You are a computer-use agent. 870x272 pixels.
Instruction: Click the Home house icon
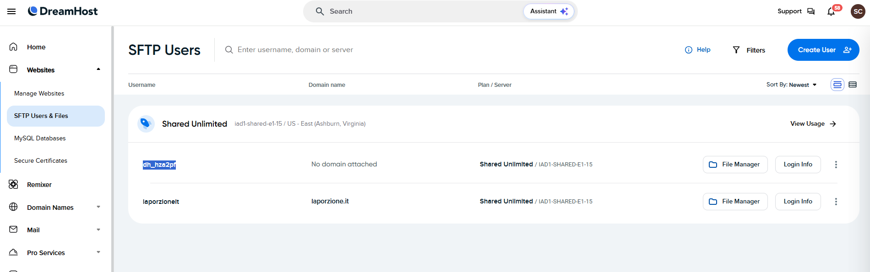13,47
